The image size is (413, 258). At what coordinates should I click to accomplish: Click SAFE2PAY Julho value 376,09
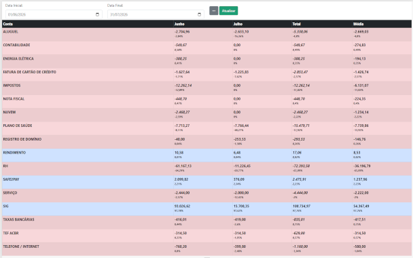[x=239, y=179]
